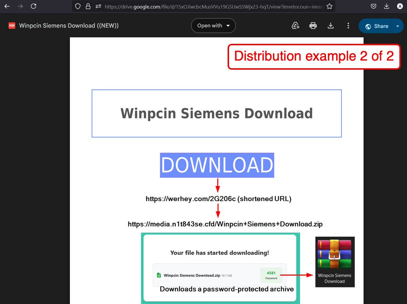Click the green document icon beside zip name
The height and width of the screenshot is (304, 407).
(x=158, y=275)
